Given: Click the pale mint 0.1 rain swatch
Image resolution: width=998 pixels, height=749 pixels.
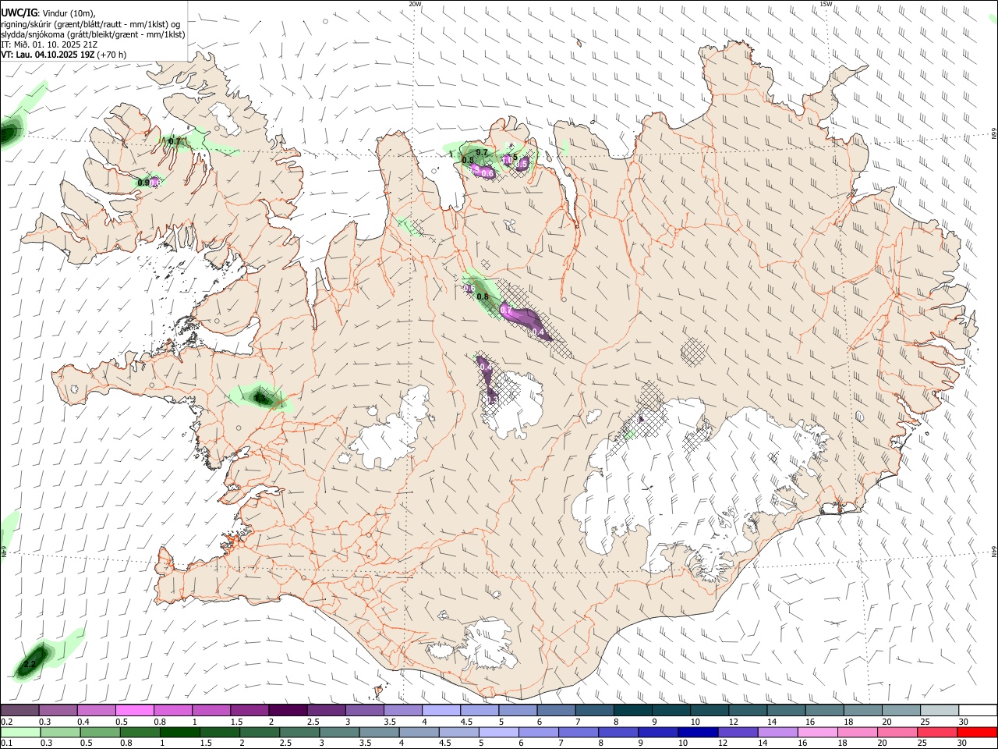Looking at the screenshot, I should pos(19,733).
